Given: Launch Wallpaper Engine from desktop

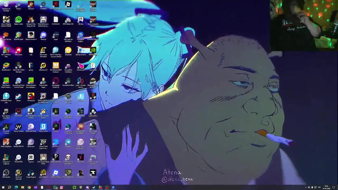Looking at the screenshot, I should [x=81, y=37].
